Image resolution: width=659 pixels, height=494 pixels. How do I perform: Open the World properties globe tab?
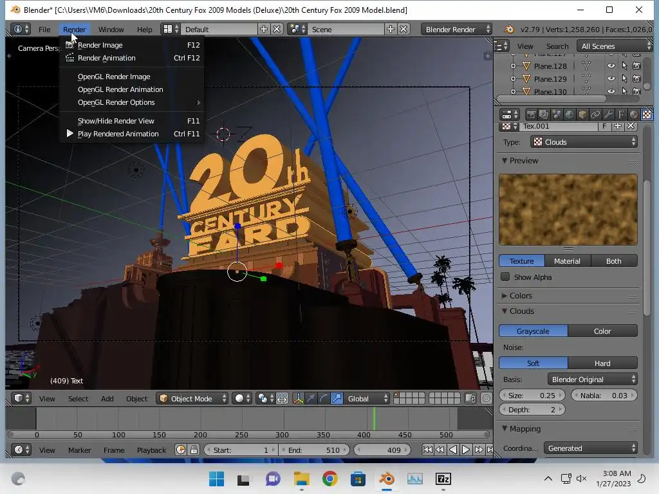tap(570, 114)
